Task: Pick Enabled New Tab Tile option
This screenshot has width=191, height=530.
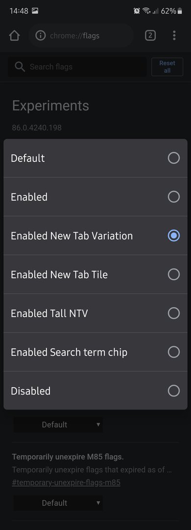Action: [x=95, y=274]
